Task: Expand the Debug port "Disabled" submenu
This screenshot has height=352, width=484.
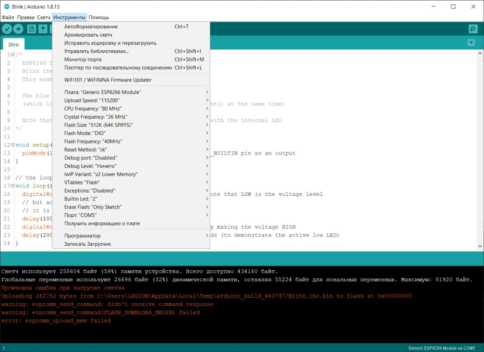Action: pos(131,158)
